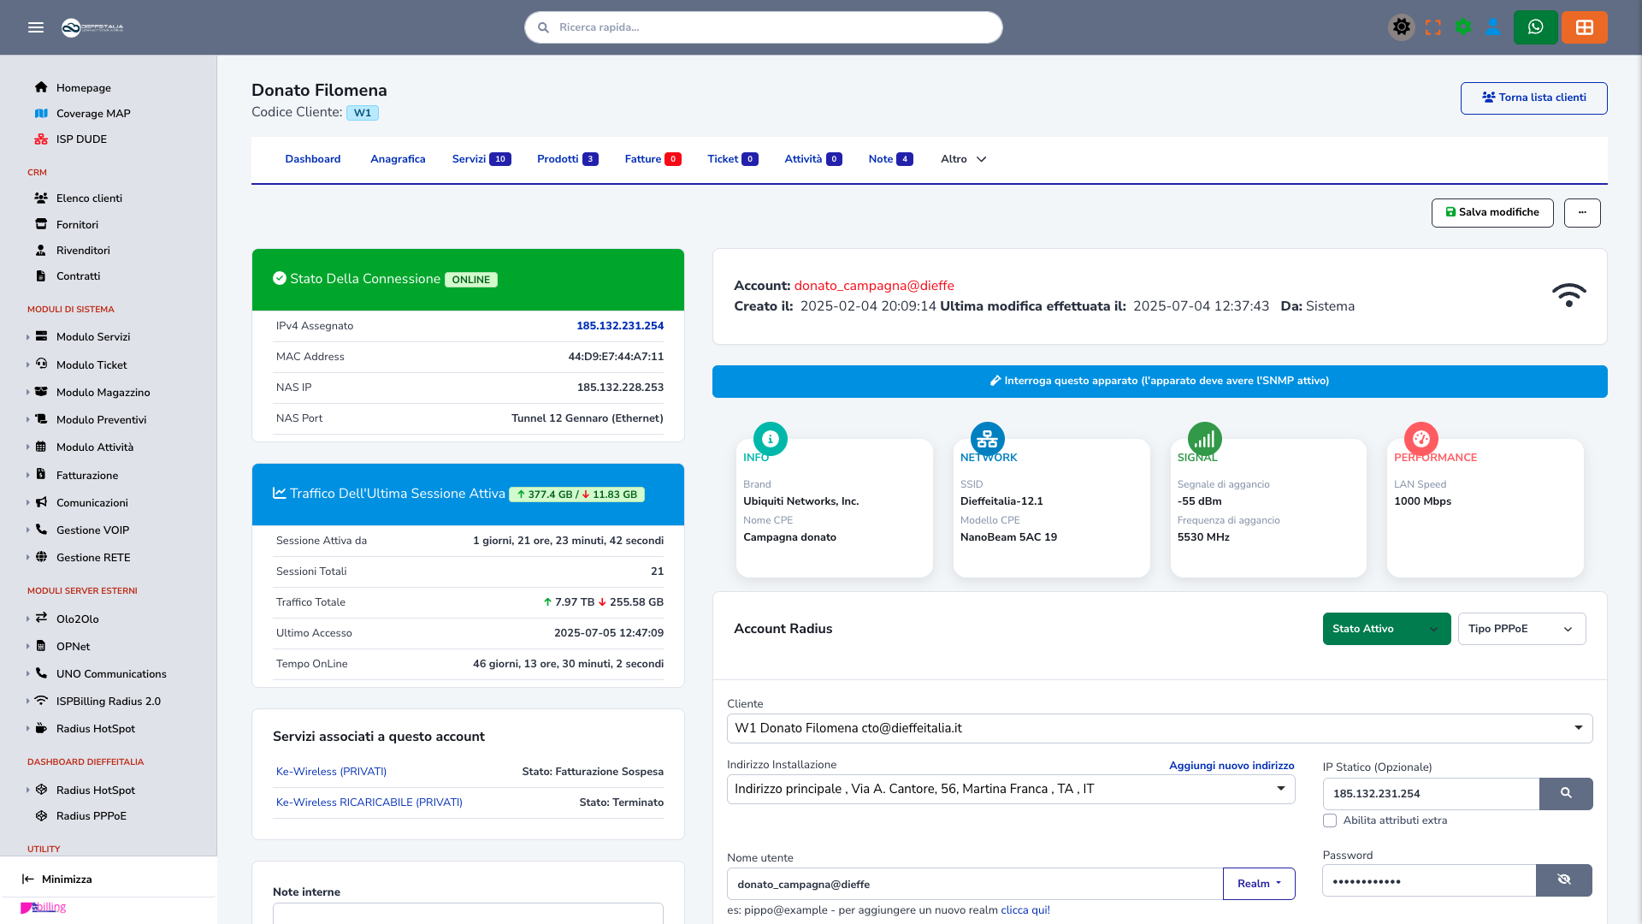Click the INFO circle icon
Screen dimensions: 1642x924
[x=771, y=439]
